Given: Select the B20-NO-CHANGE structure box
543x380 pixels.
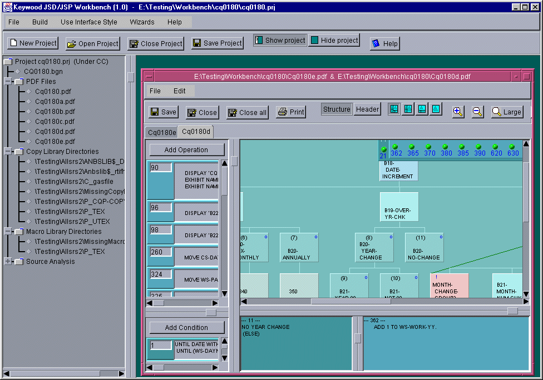Looking at the screenshot, I should [x=424, y=247].
